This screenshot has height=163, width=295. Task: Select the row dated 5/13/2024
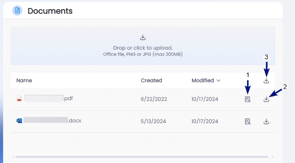pyautogui.click(x=143, y=121)
